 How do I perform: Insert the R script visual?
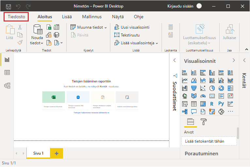click(212, 104)
